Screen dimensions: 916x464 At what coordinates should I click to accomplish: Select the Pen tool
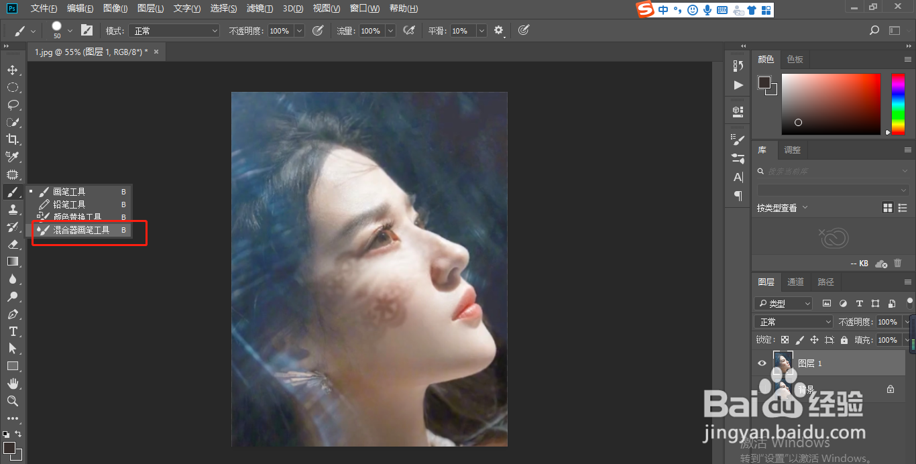(12, 314)
